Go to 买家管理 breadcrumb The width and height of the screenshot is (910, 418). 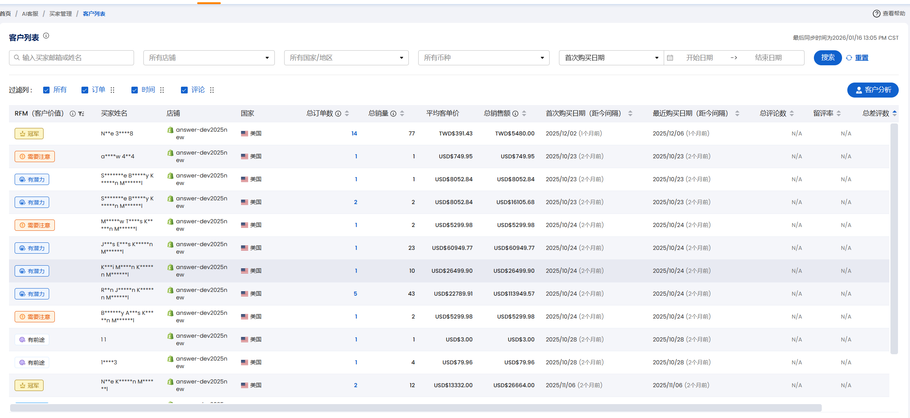(x=60, y=14)
